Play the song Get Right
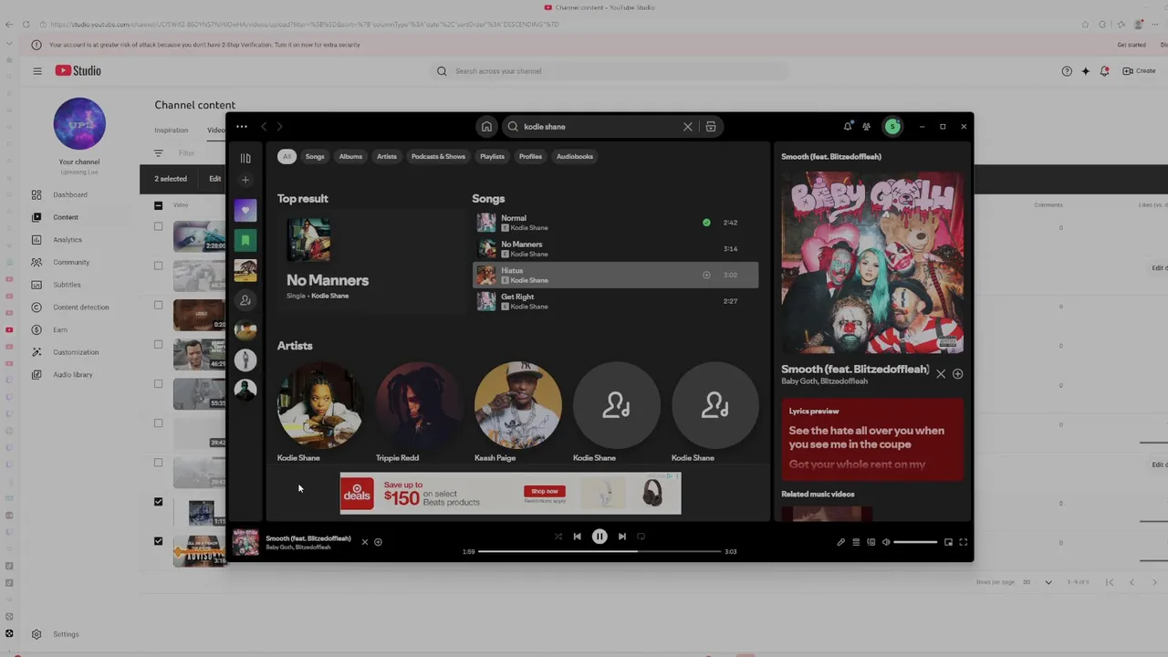The width and height of the screenshot is (1168, 657). pos(615,301)
